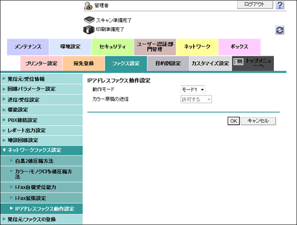297x225 pixels.
Task: Click the help question mark icon
Action: [280, 5]
